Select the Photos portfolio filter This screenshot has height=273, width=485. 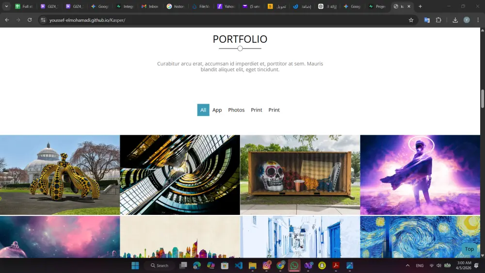pos(236,110)
